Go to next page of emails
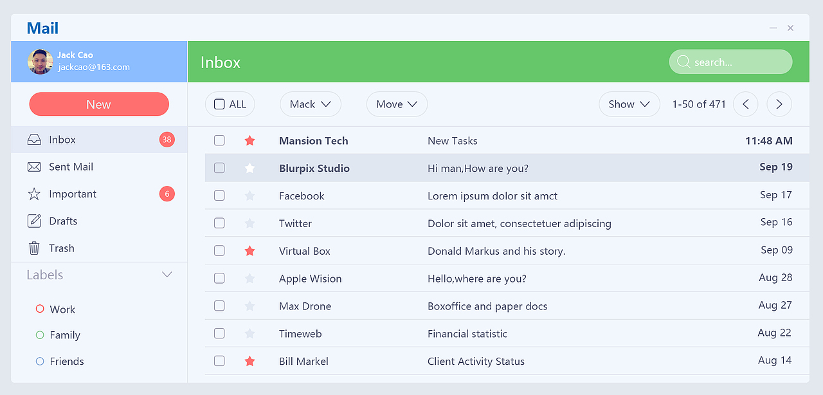 [x=779, y=104]
